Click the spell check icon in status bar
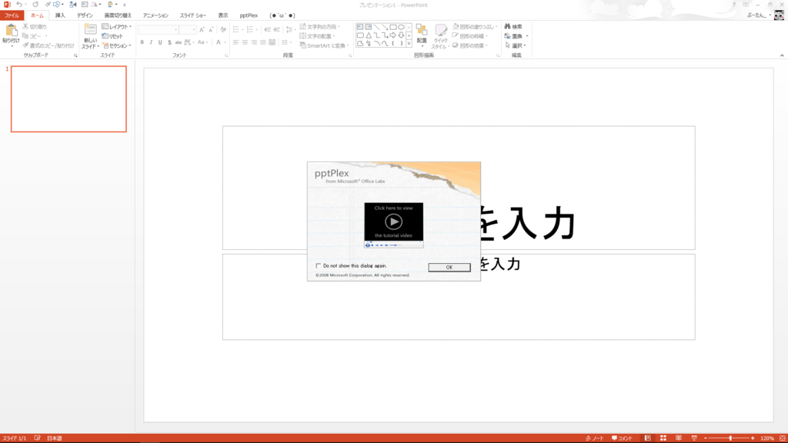 [37, 438]
